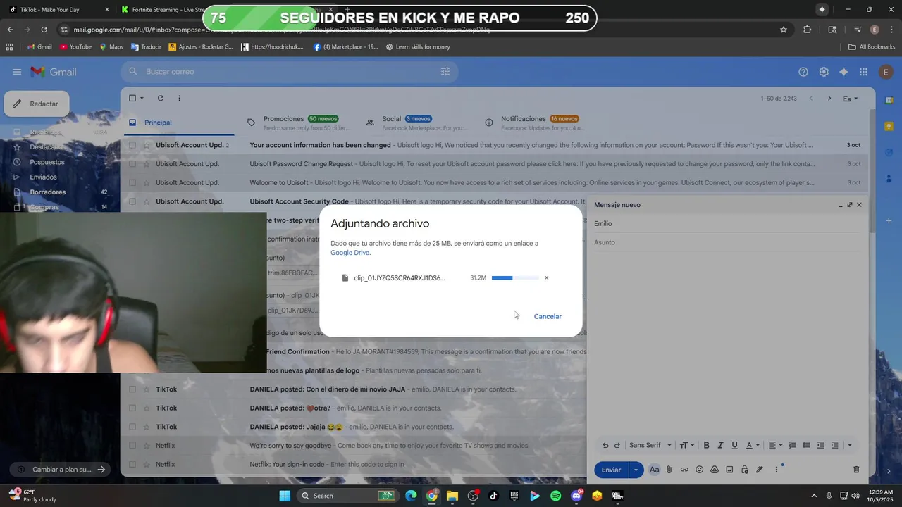The height and width of the screenshot is (507, 902).
Task: Toggle confidential mode lock icon
Action: (744, 470)
